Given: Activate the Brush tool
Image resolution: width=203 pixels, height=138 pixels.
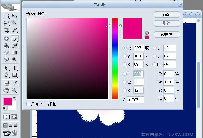Looking at the screenshot, I should (x=15, y=39).
